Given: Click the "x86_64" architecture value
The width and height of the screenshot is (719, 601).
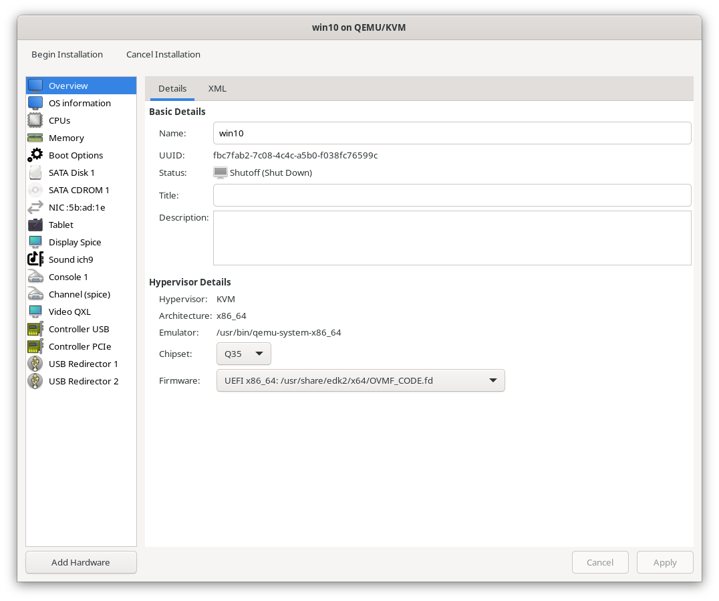Looking at the screenshot, I should 231,316.
